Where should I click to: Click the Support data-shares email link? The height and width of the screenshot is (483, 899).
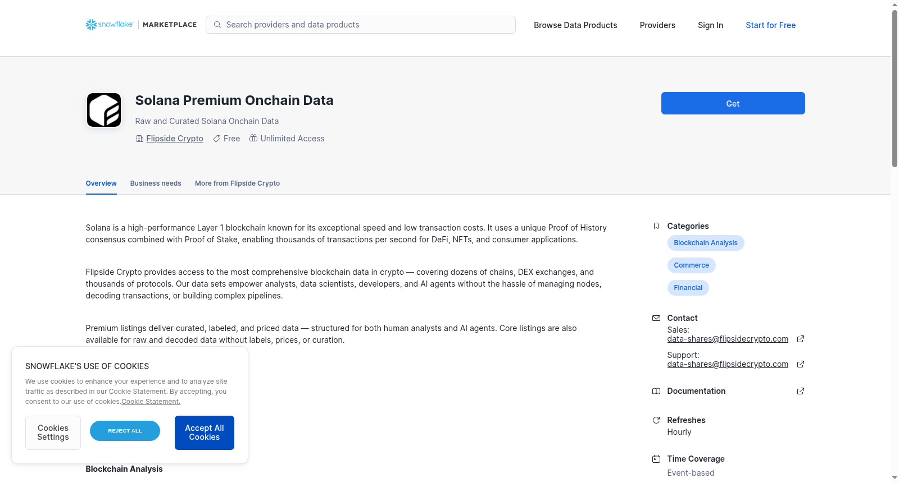coord(728,364)
